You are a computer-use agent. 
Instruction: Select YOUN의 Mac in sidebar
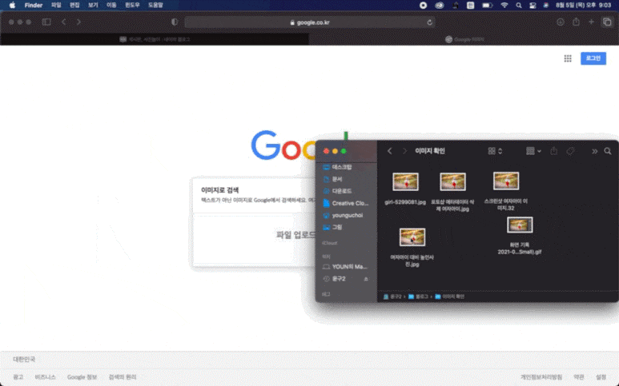pos(346,267)
